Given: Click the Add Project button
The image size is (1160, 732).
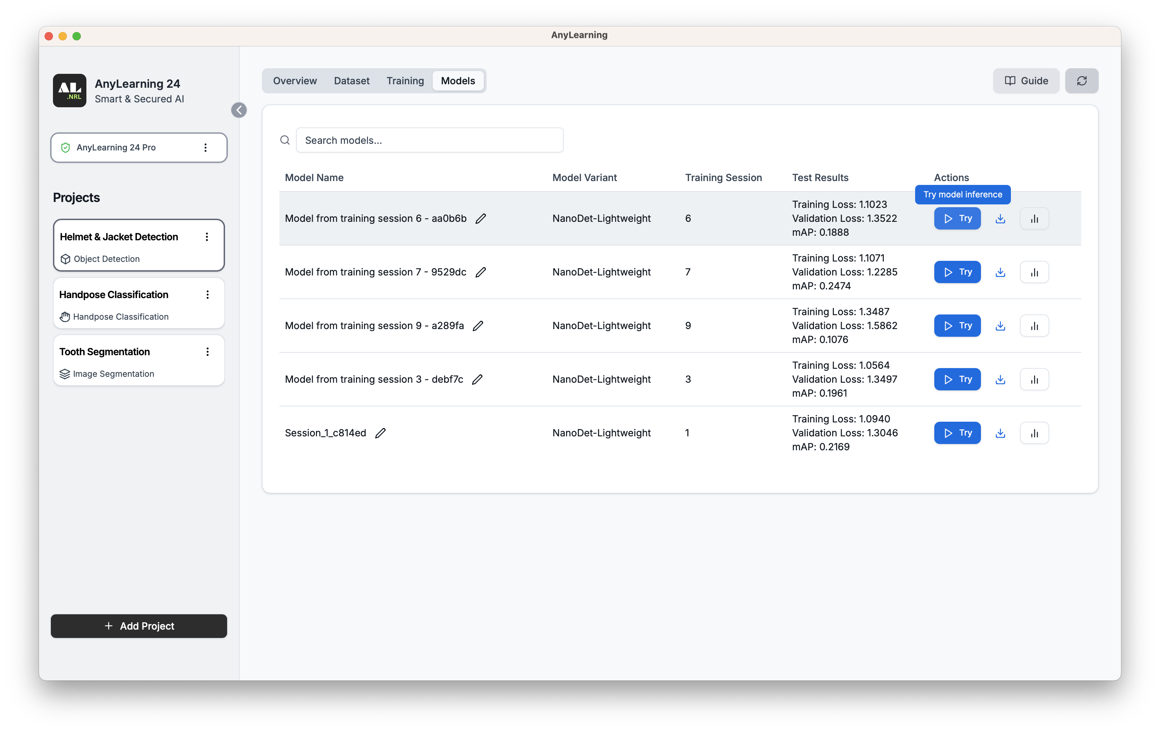Looking at the screenshot, I should pyautogui.click(x=139, y=625).
